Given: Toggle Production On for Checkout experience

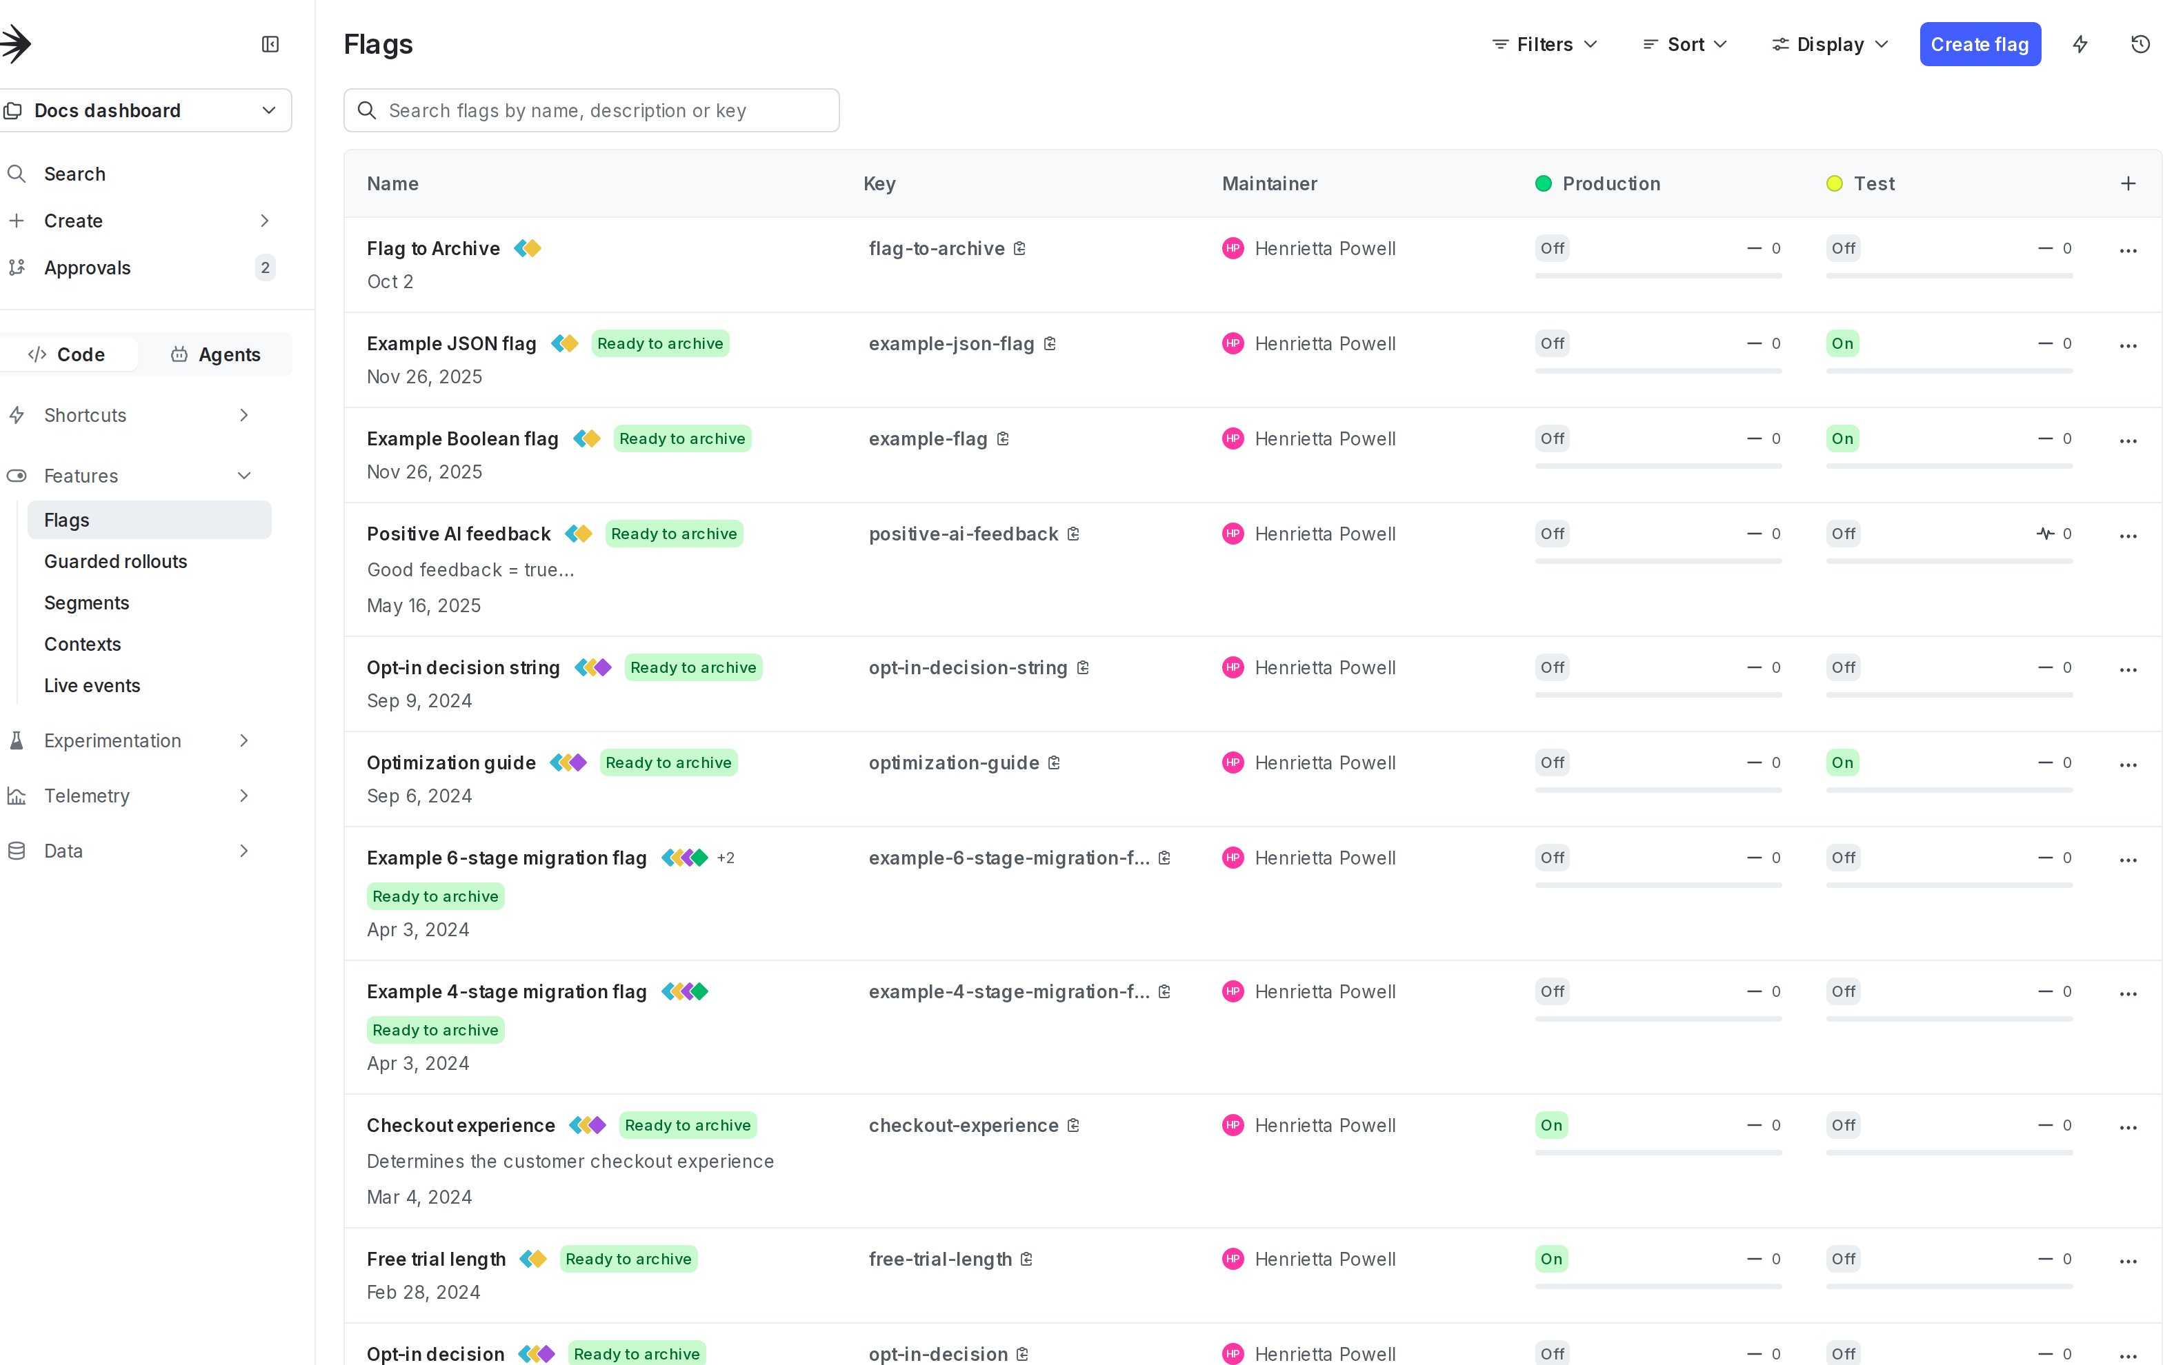Looking at the screenshot, I should (1551, 1125).
